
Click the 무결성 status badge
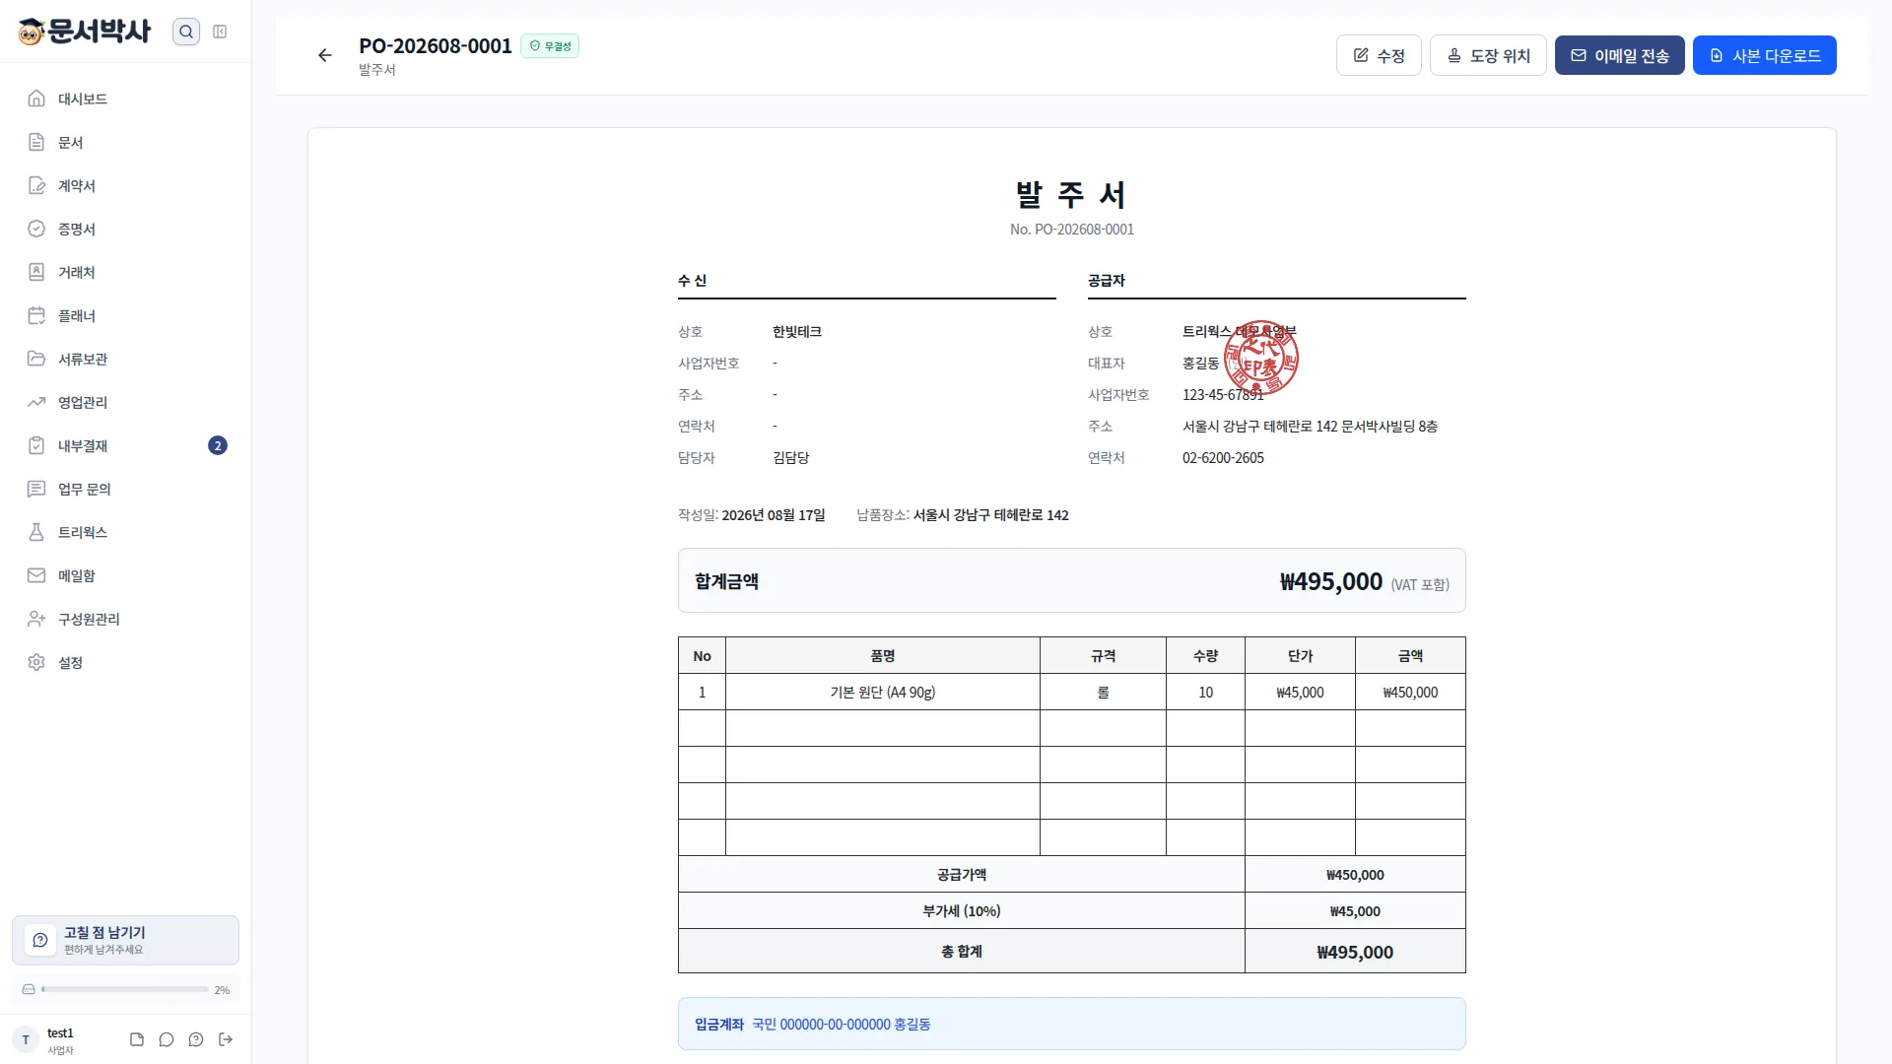point(550,46)
